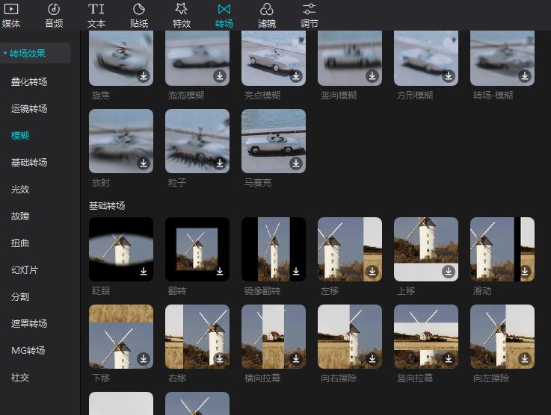Download the 眨眼 transition via its arrow icon

tap(144, 271)
